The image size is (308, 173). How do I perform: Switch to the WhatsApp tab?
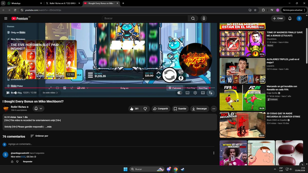[x=24, y=3]
